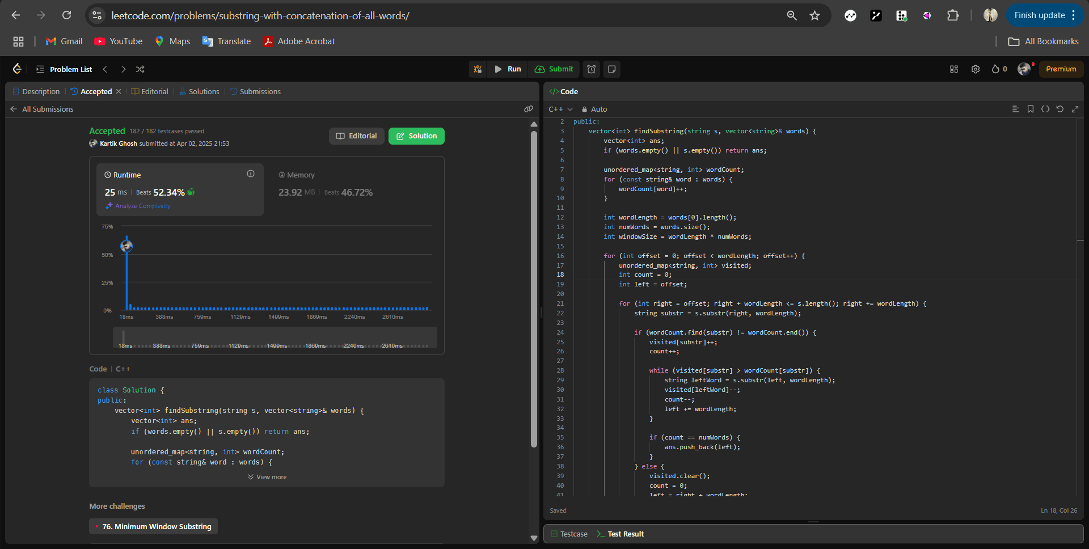
Task: Click the Chrome profile avatar
Action: [x=990, y=15]
